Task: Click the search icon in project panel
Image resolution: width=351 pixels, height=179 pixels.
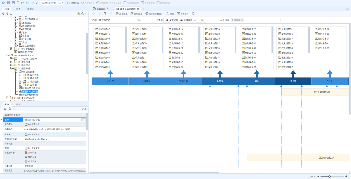Action: (11, 14)
